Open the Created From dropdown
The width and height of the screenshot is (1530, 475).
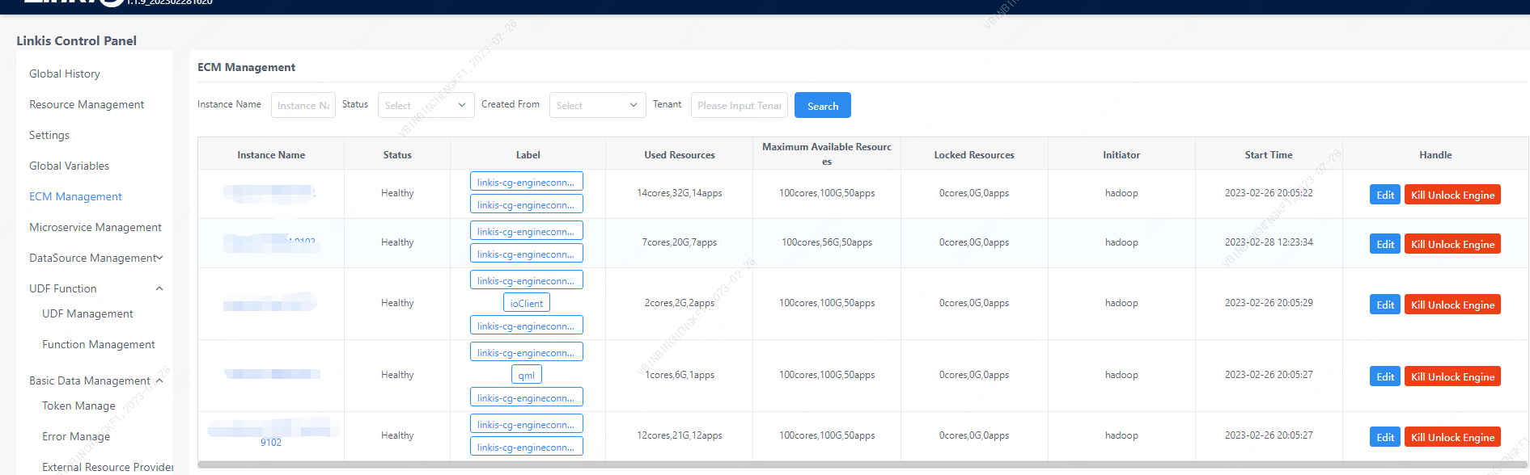[597, 106]
